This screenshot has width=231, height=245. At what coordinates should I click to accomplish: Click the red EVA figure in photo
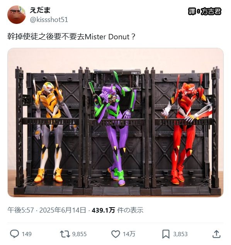click(187, 129)
